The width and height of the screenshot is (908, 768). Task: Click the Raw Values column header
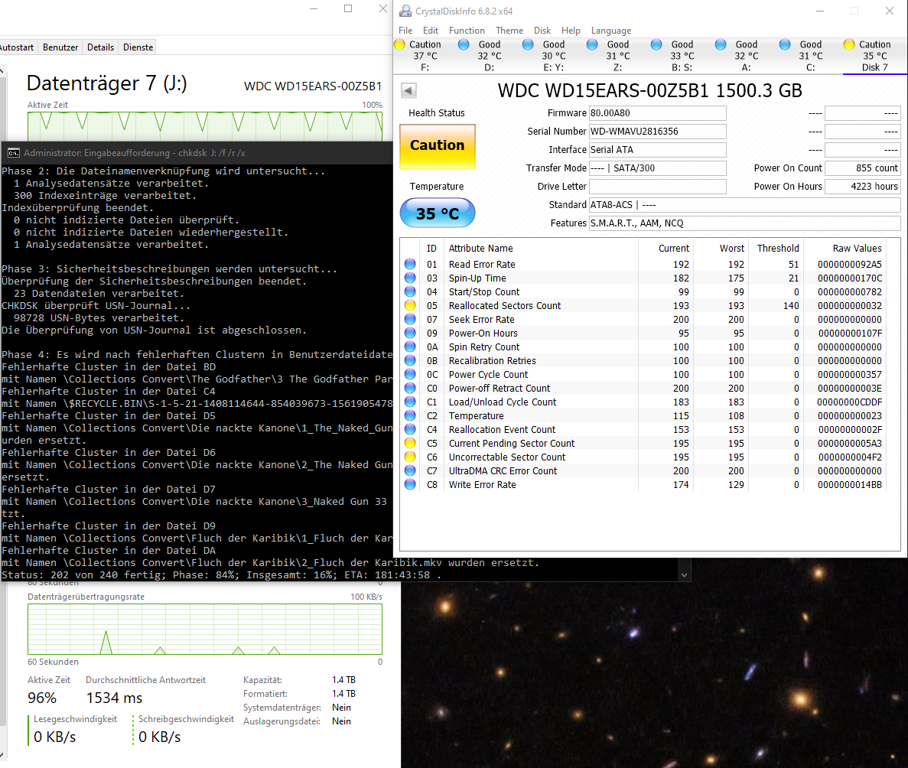857,248
